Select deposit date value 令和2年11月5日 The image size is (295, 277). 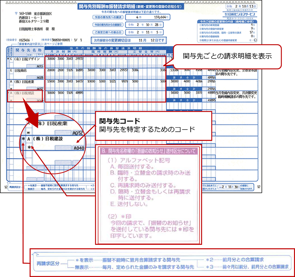coord(144,32)
